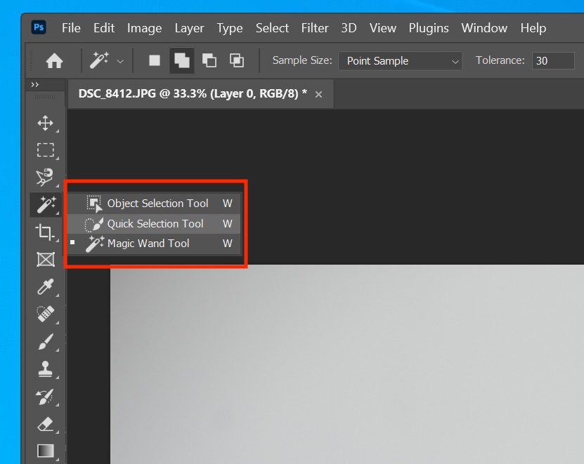Open the Type menu
Image resolution: width=584 pixels, height=464 pixels.
[230, 28]
